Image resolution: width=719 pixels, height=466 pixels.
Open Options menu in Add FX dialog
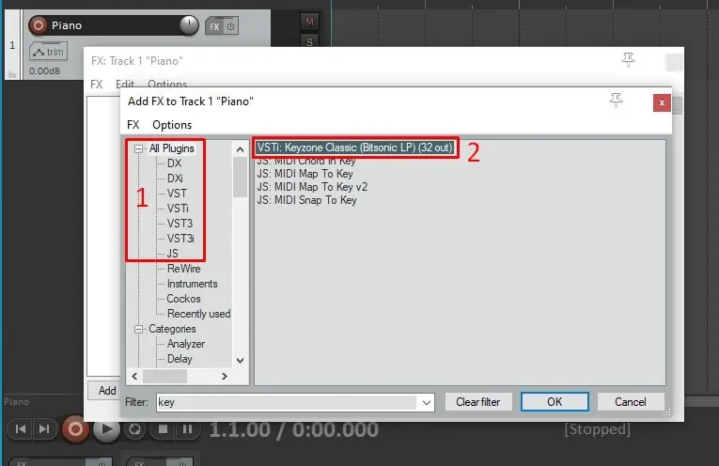coord(172,125)
